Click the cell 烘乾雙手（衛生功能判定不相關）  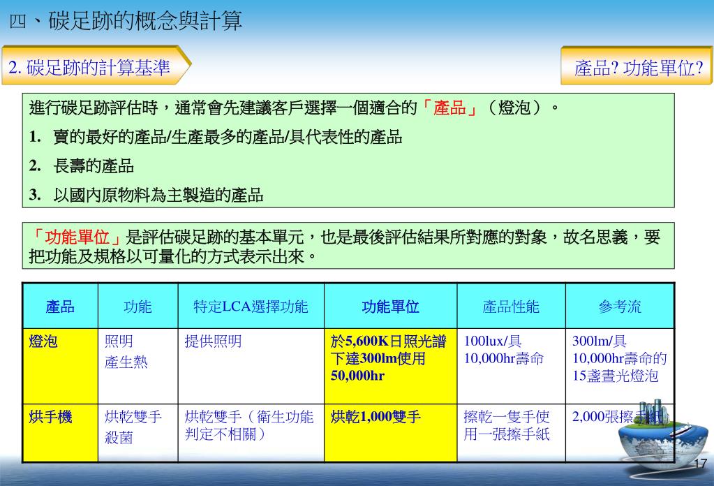251,433
